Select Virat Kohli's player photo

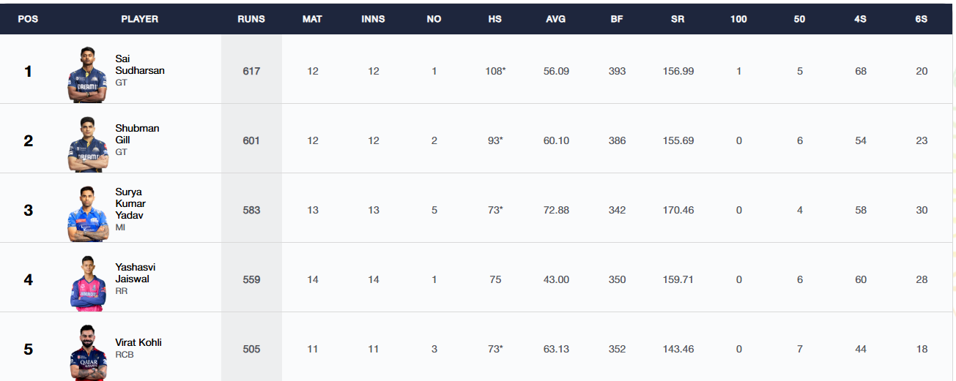[x=87, y=352]
